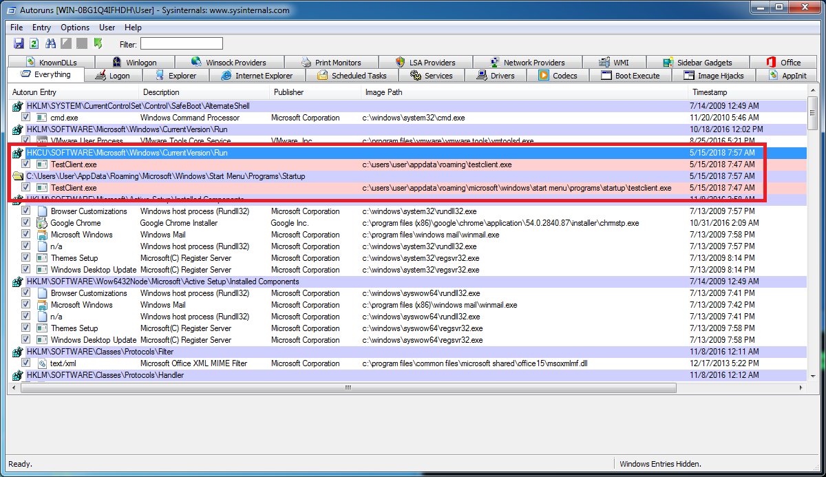Click the Winlogon tab icon
The image size is (826, 477).
(116, 63)
